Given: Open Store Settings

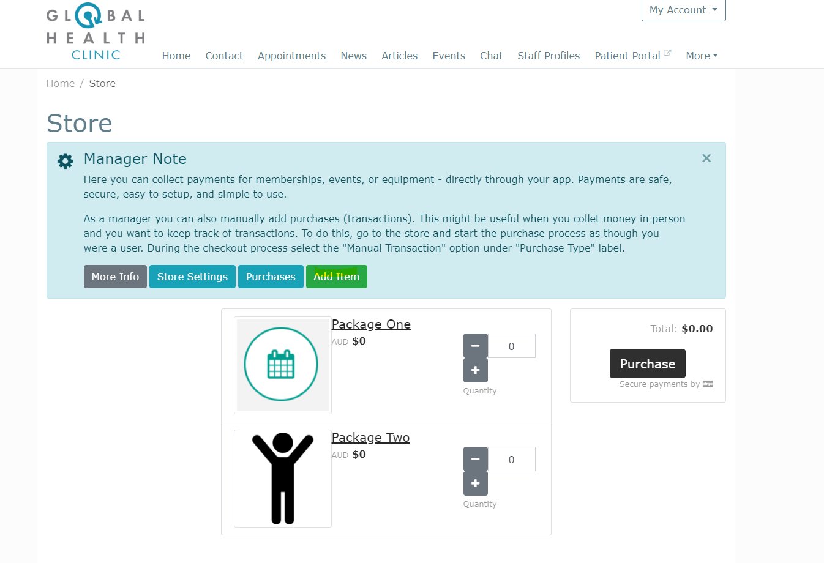Looking at the screenshot, I should point(192,277).
